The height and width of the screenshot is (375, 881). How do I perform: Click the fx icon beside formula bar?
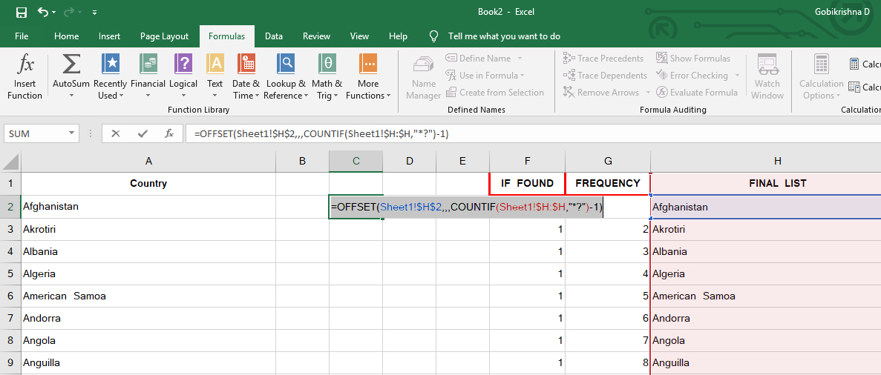coord(169,133)
